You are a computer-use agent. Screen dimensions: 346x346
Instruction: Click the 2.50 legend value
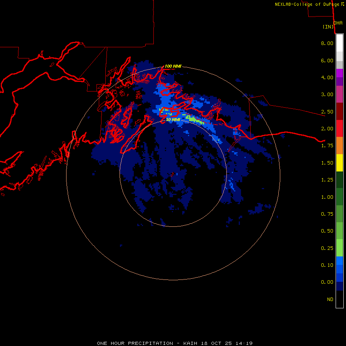click(327, 111)
